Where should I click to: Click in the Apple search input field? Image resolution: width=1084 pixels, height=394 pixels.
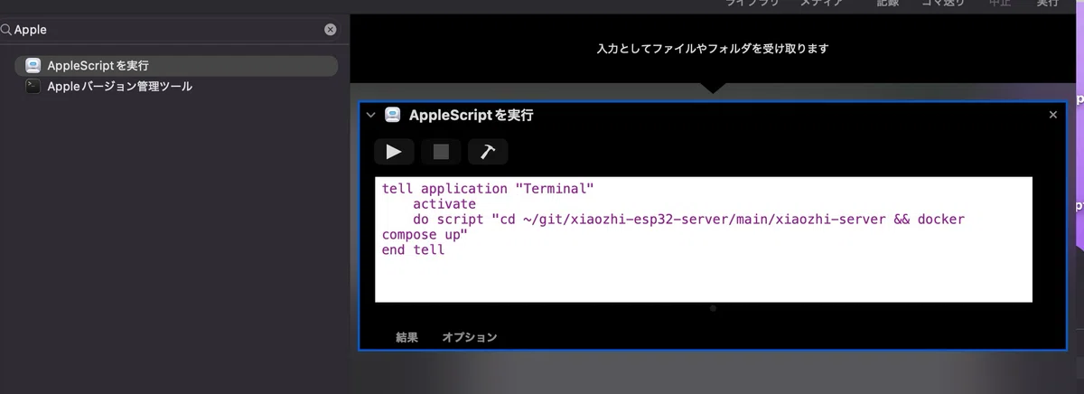click(168, 29)
